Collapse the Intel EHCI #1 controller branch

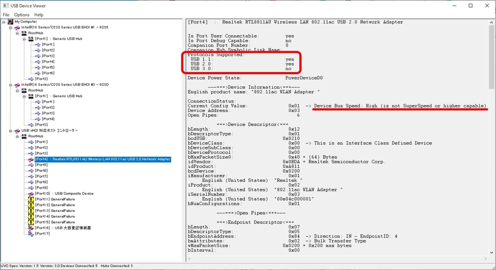click(10, 28)
